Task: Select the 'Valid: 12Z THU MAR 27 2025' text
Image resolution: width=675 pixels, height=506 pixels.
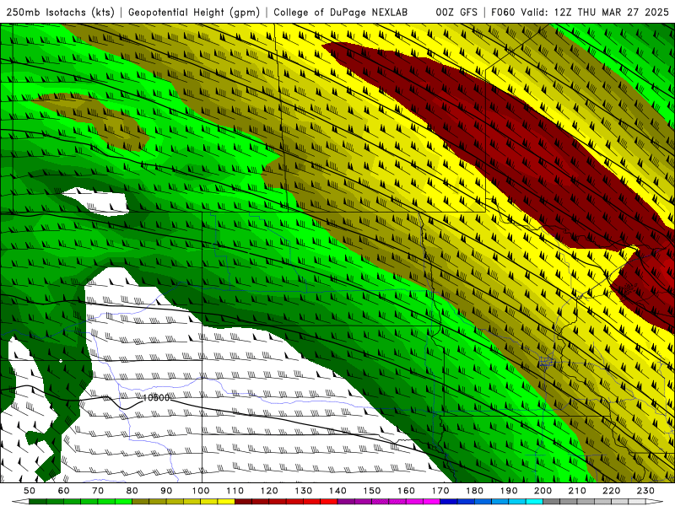Action: click(595, 12)
